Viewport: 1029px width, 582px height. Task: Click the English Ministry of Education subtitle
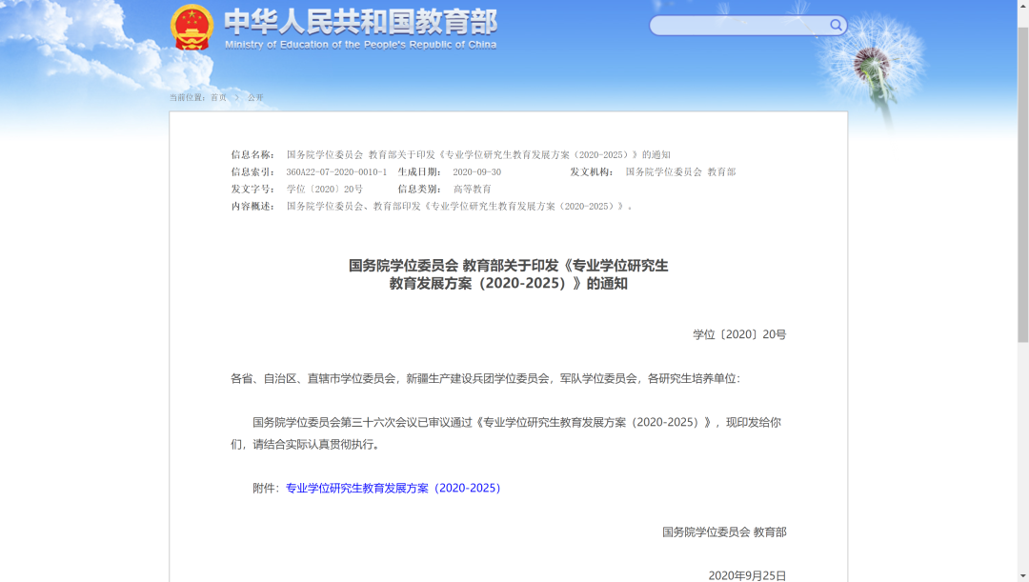[360, 44]
